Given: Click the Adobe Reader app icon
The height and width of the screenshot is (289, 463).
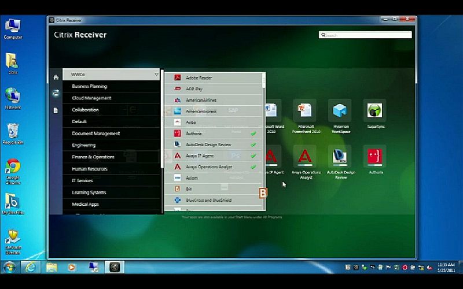Looking at the screenshot, I should point(177,77).
